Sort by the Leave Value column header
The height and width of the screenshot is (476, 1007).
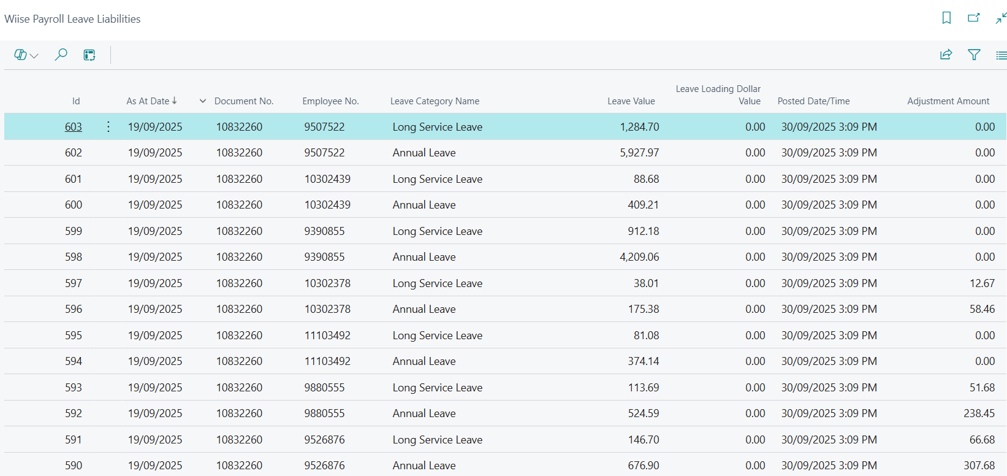click(631, 101)
